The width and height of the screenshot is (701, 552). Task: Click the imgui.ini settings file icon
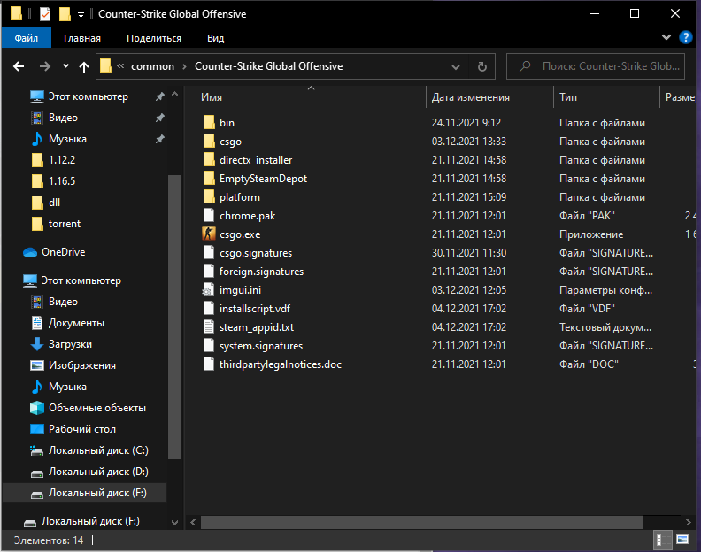[x=209, y=289]
